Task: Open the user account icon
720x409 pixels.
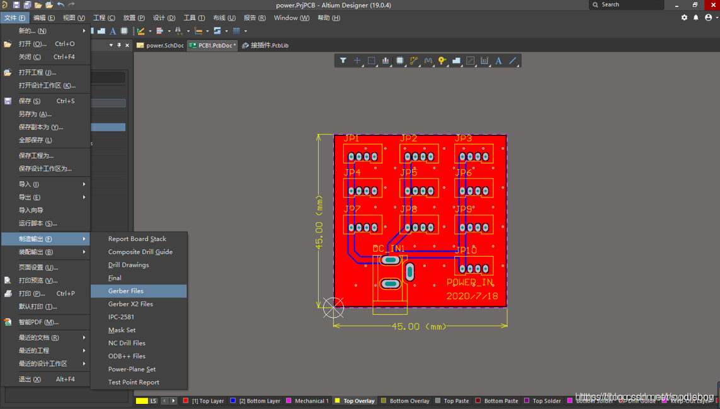Action: 709,18
